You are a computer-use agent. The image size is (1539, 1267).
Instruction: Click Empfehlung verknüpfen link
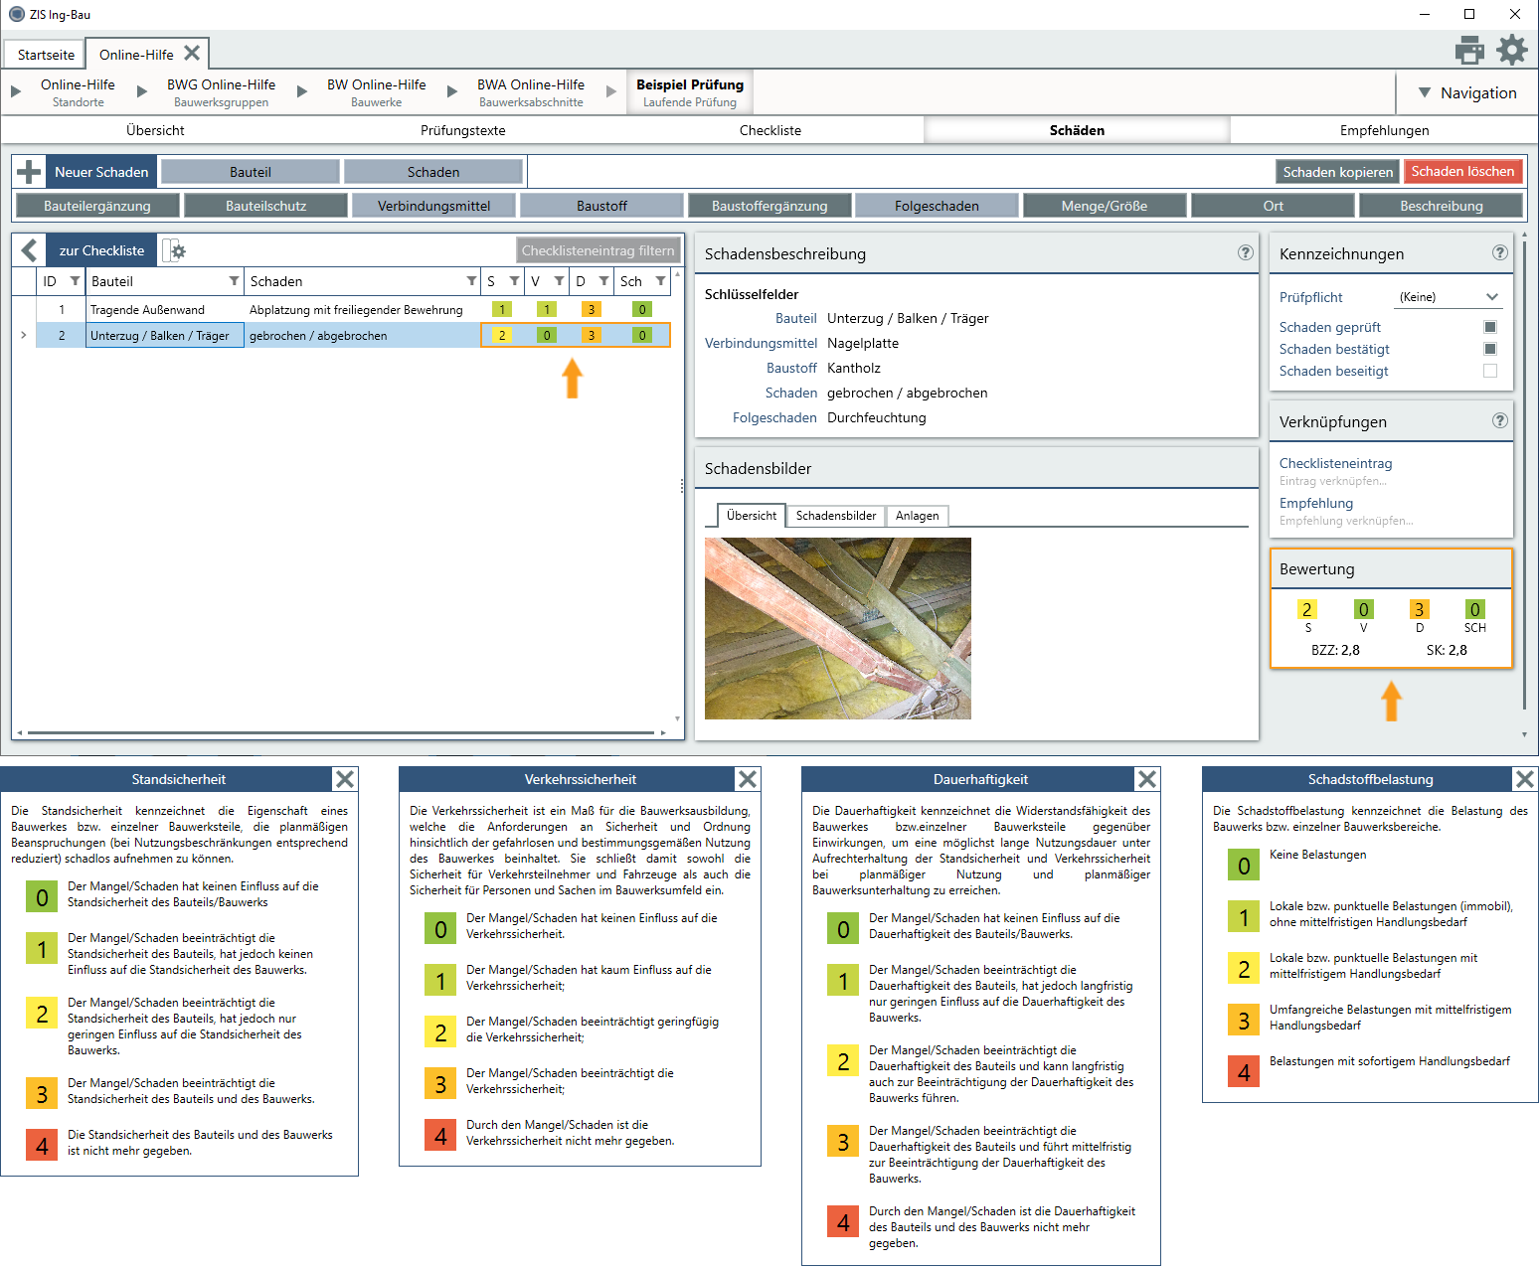pyautogui.click(x=1345, y=521)
